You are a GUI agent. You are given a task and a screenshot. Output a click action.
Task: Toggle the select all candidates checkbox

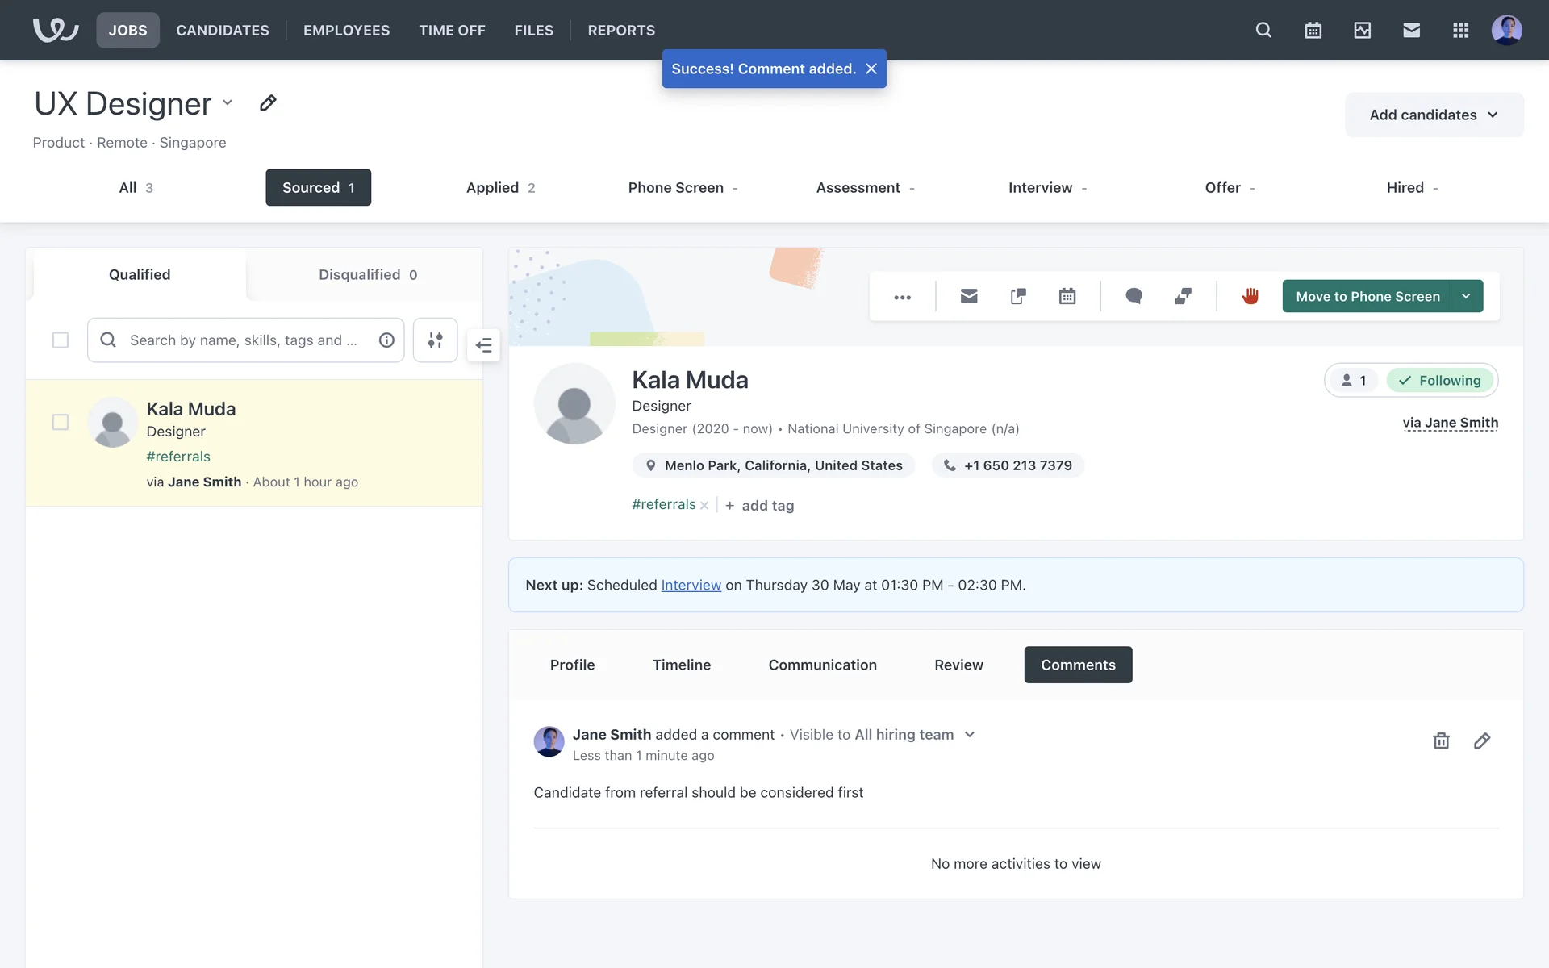pyautogui.click(x=61, y=340)
